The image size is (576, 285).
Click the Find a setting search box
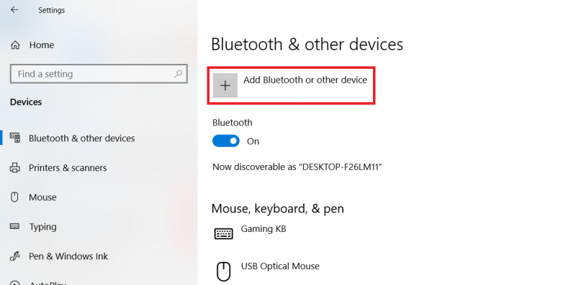[99, 74]
